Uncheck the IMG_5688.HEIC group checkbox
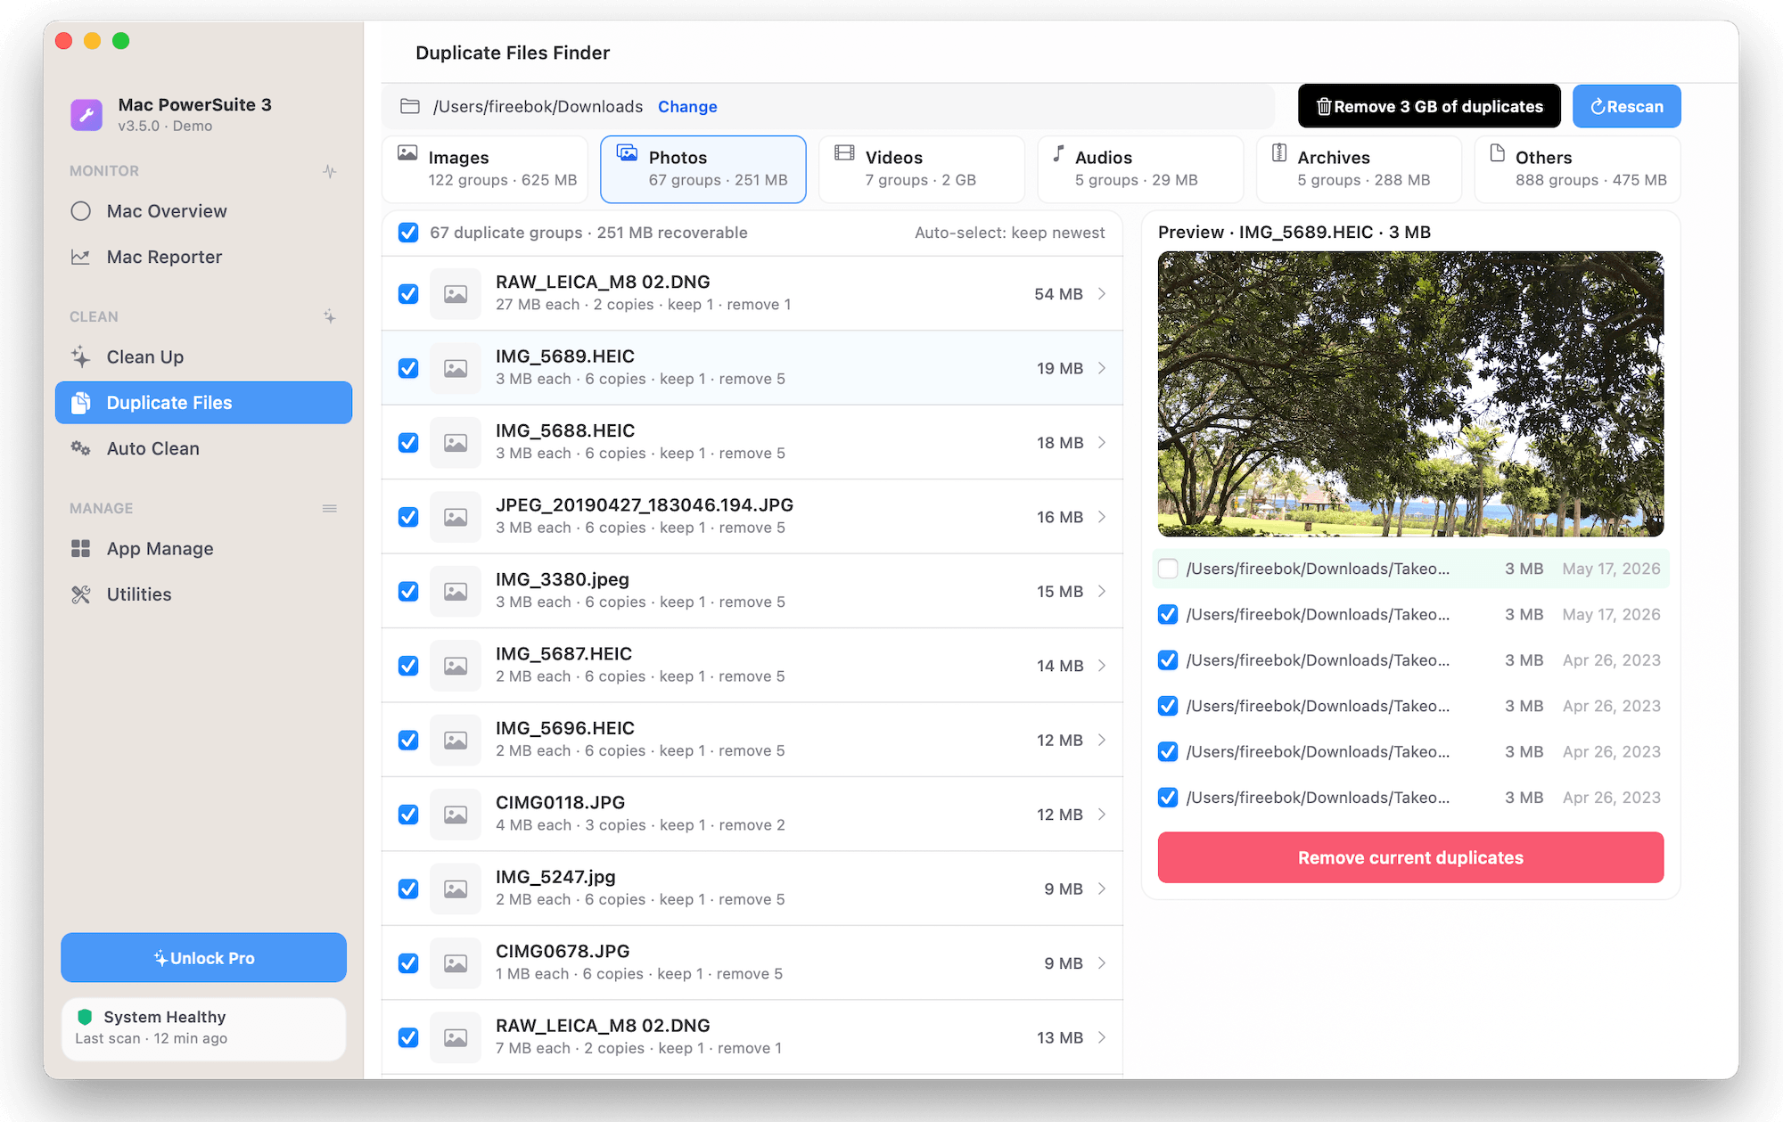Image resolution: width=1783 pixels, height=1122 pixels. coord(408,443)
